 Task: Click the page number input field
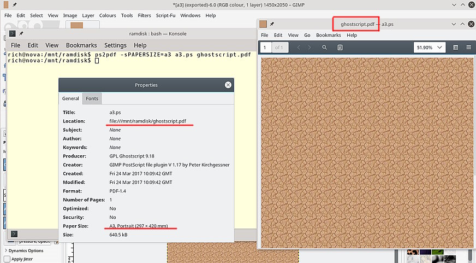click(x=265, y=48)
